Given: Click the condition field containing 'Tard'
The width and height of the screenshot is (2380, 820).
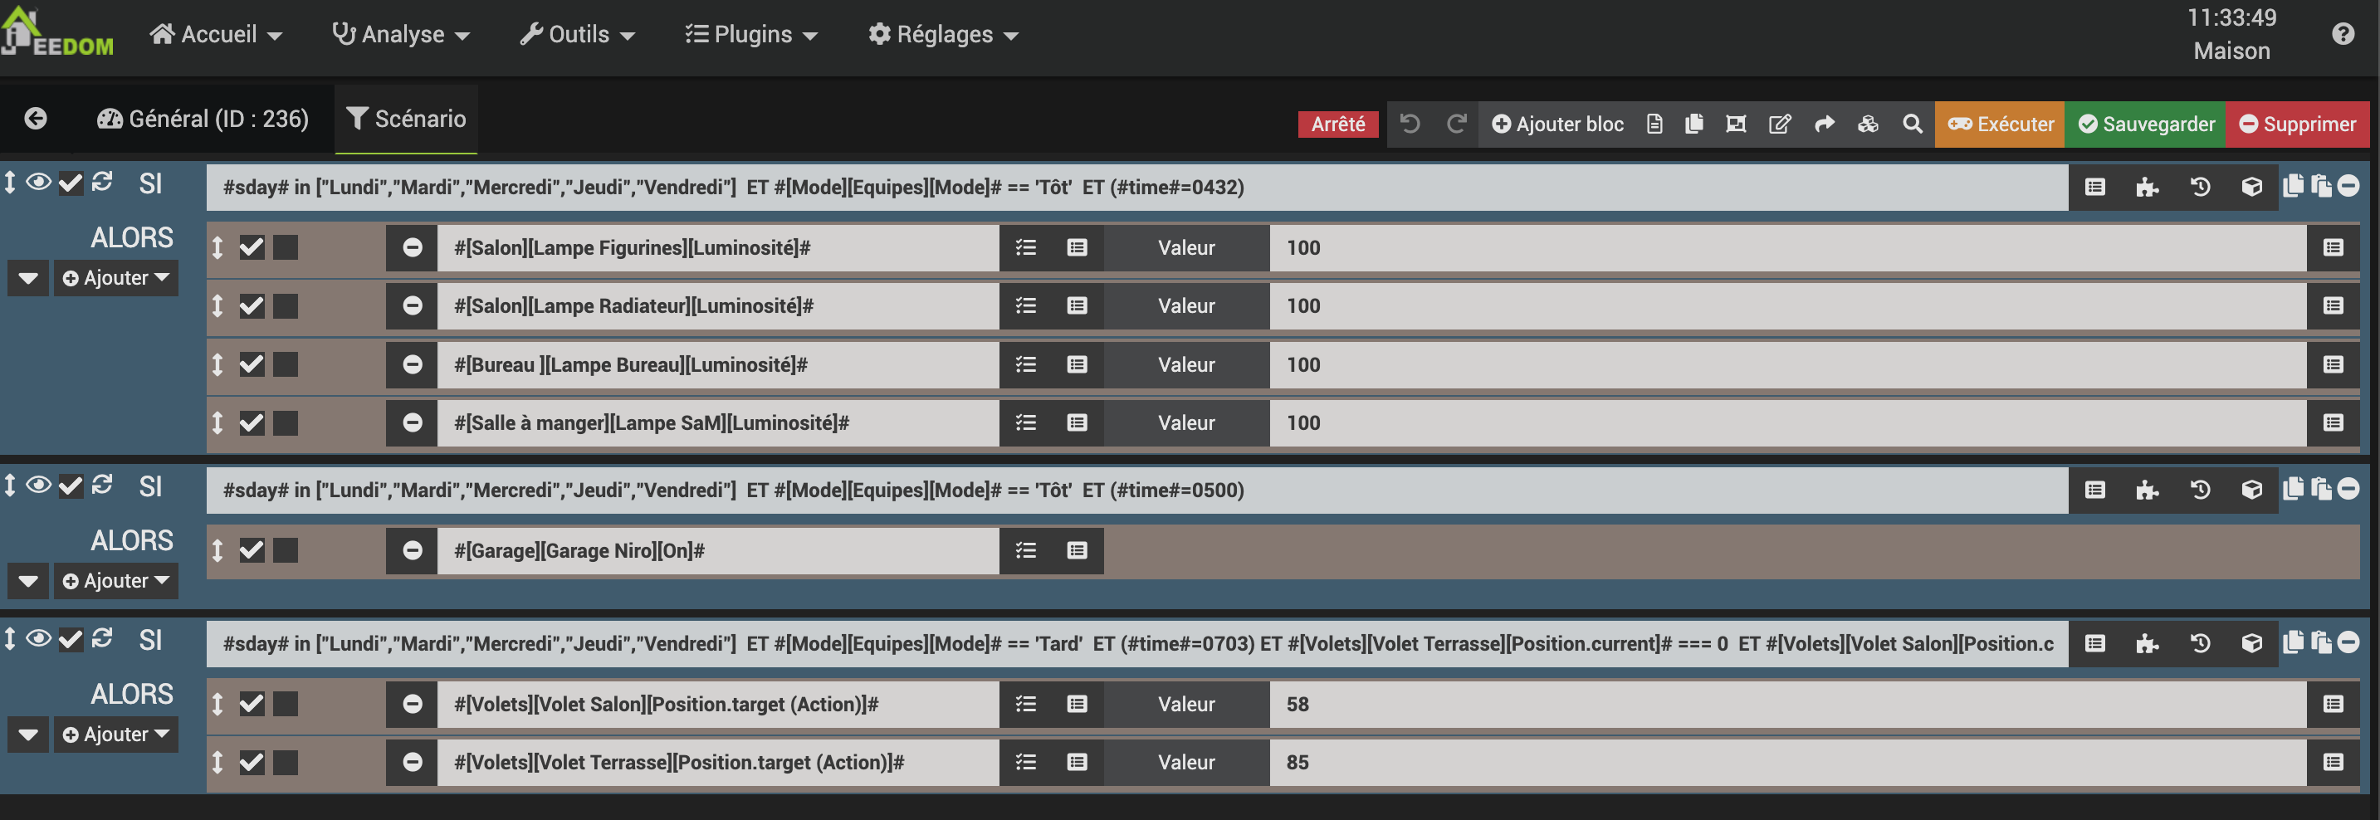Looking at the screenshot, I should pos(1137,643).
